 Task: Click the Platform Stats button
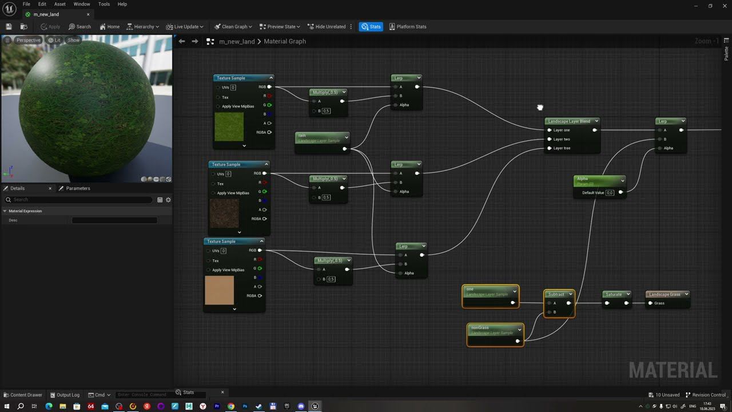pos(408,26)
